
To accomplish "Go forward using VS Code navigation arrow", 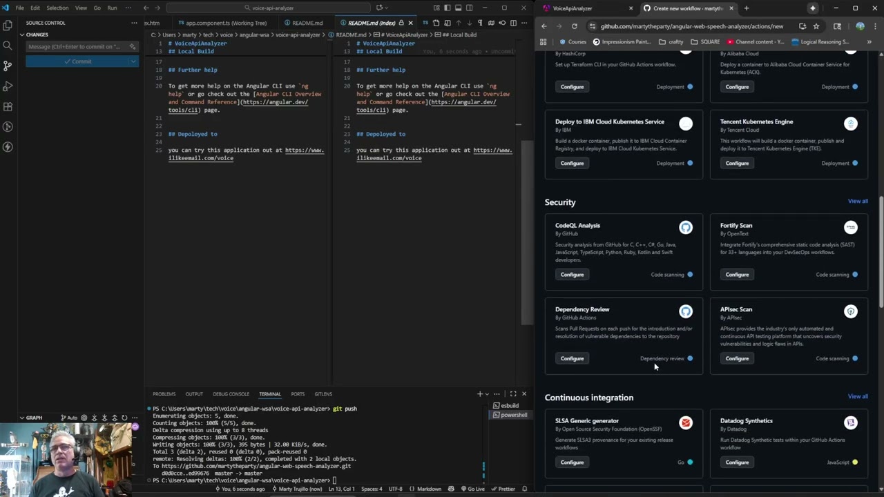I will click(x=157, y=8).
